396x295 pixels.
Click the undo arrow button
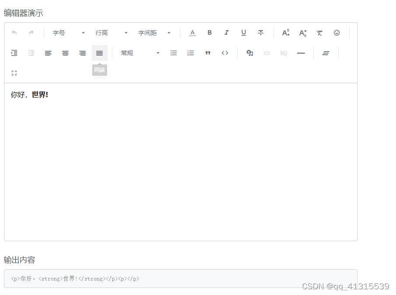point(14,33)
